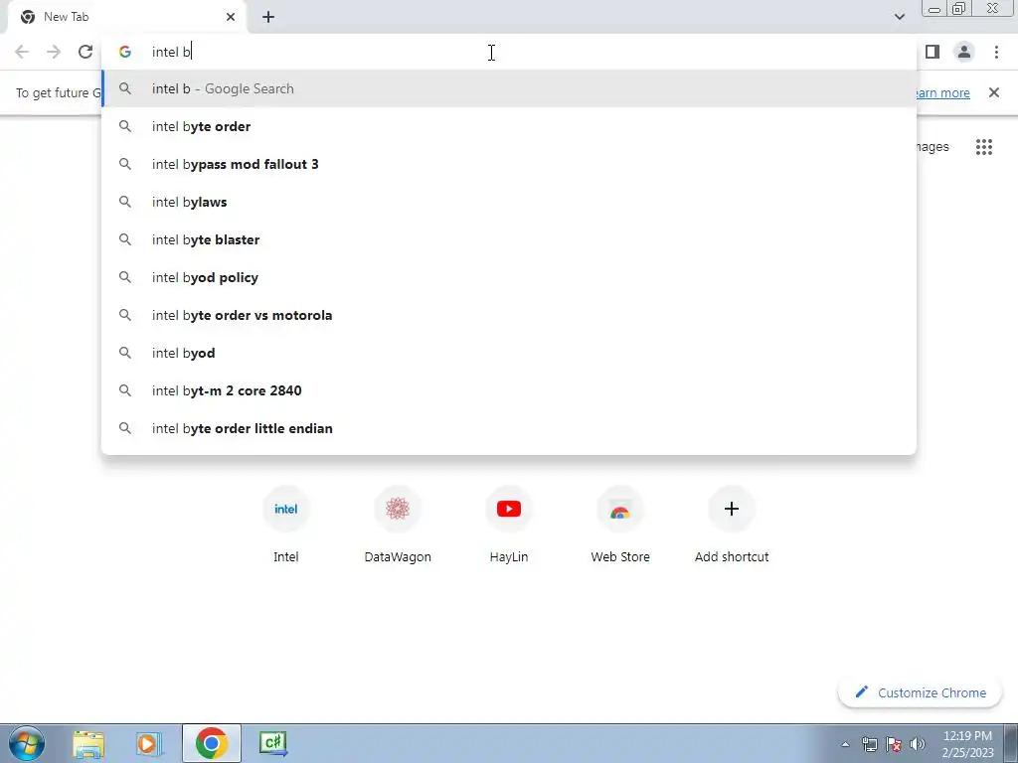
Task: Show hidden tray icons arrow
Action: (x=845, y=745)
